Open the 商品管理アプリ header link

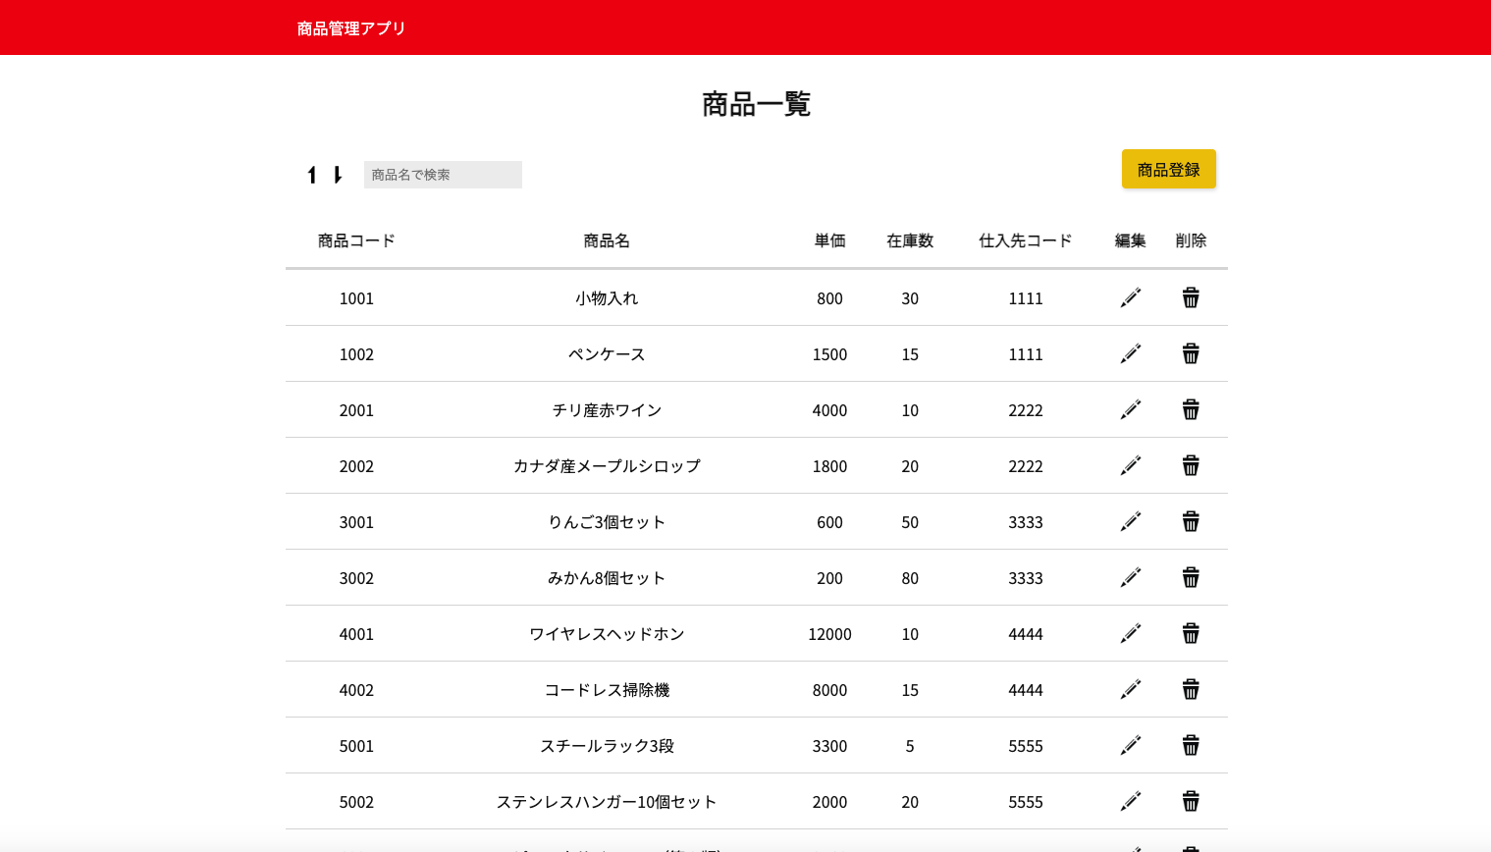tap(351, 28)
